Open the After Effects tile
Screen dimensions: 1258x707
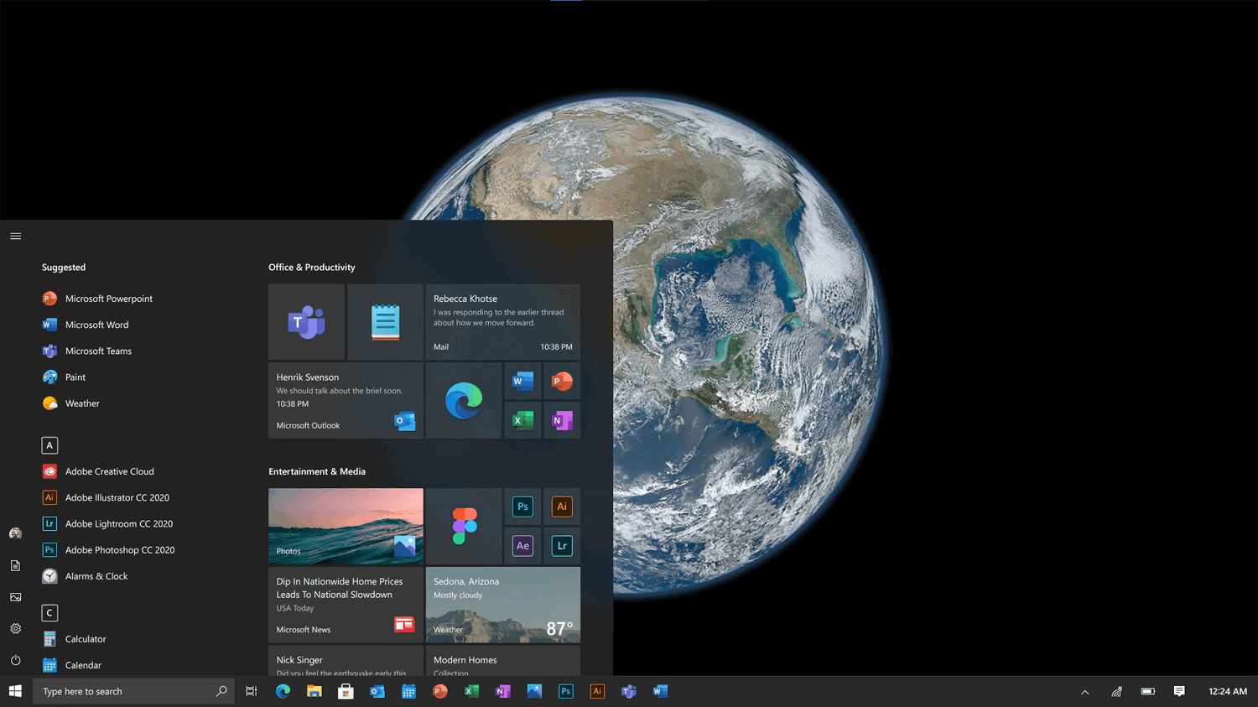coord(522,546)
